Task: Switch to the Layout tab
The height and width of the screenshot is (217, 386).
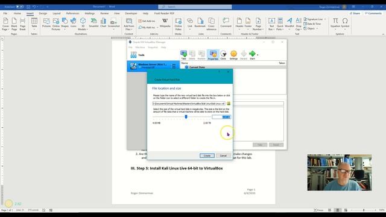Action: point(57,13)
